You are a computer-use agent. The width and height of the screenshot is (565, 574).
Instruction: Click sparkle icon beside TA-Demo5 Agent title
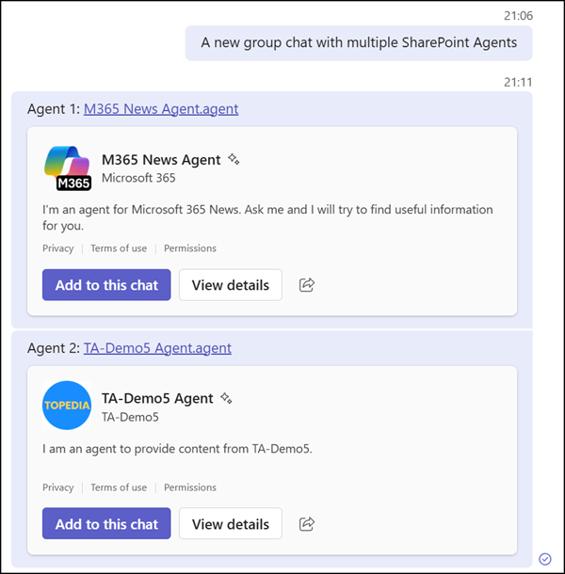pyautogui.click(x=226, y=398)
